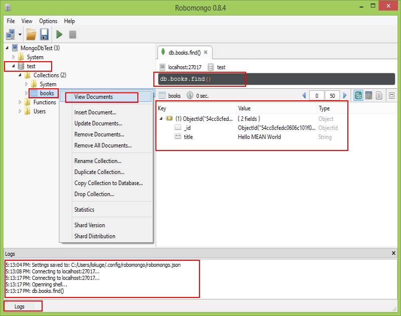Select the test database in tree

[31, 66]
